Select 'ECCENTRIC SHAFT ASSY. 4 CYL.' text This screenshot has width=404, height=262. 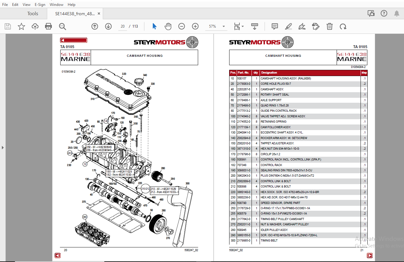point(282,133)
